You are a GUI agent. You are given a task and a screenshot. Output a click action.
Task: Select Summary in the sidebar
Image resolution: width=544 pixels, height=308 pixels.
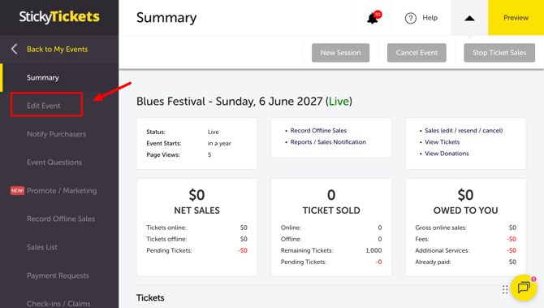43,77
